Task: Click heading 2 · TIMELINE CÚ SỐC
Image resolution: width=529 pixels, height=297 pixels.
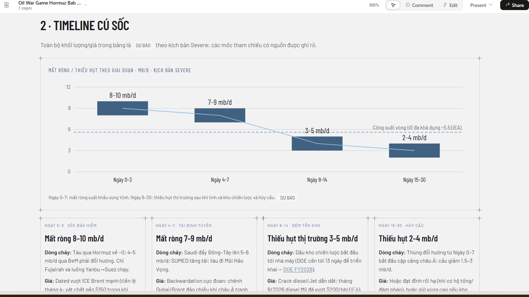Action: (x=85, y=26)
